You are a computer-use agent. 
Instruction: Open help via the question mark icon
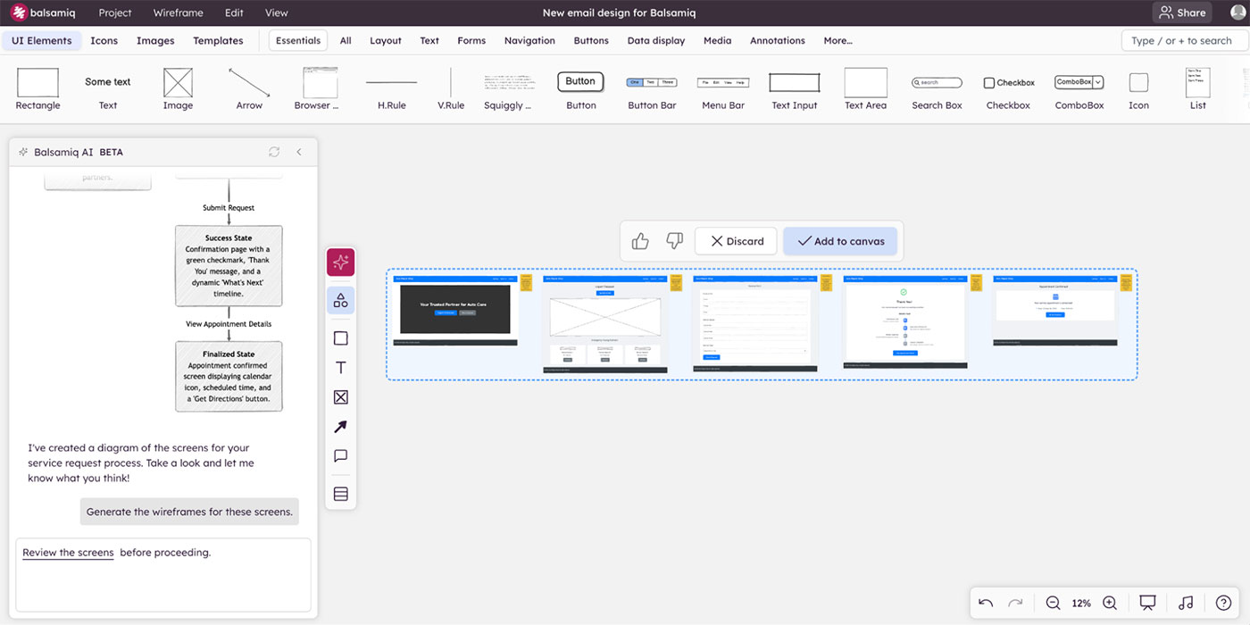(x=1222, y=603)
